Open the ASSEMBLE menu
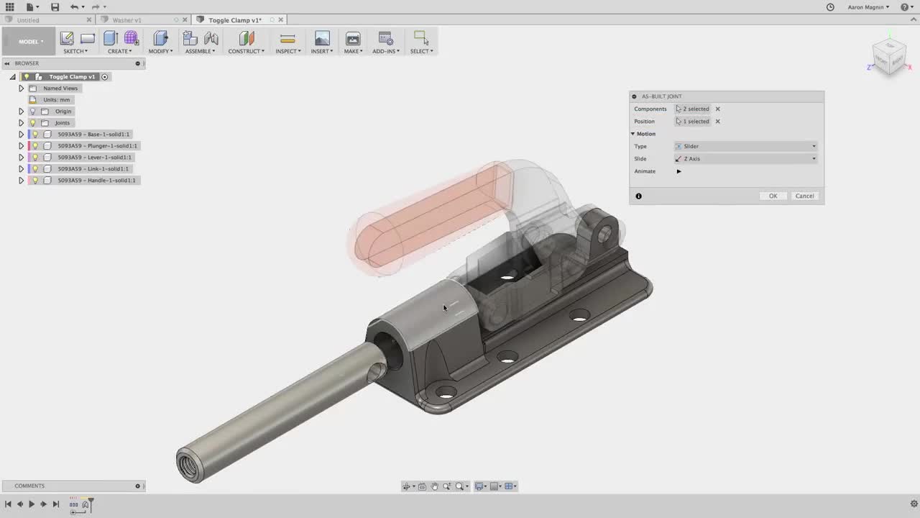 pos(200,51)
